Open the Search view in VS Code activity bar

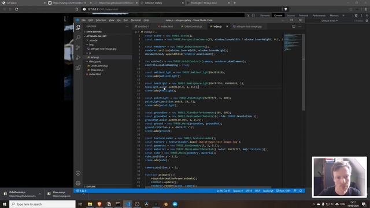click(x=78, y=38)
